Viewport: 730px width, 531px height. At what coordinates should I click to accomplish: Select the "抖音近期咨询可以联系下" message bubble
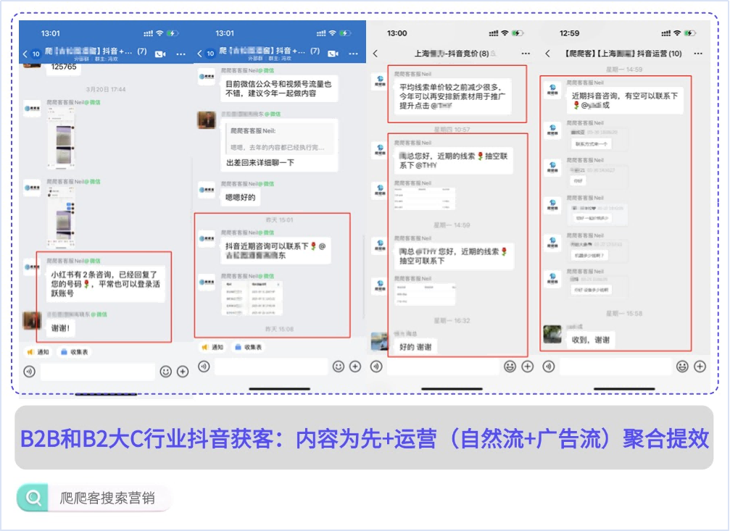(275, 251)
